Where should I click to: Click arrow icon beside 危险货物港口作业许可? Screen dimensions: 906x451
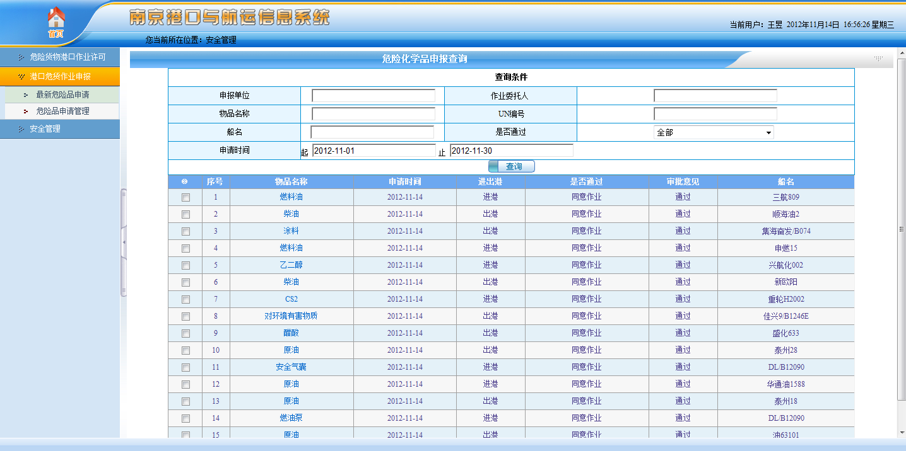[x=21, y=57]
